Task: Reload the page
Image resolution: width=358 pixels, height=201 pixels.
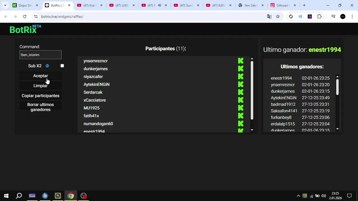Action: coord(25,17)
